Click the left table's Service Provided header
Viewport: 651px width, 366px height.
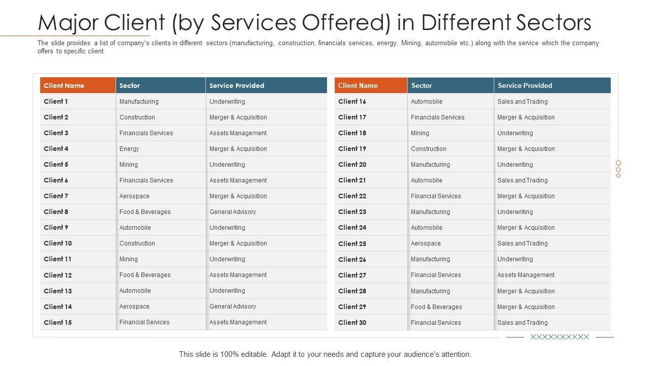click(x=237, y=85)
